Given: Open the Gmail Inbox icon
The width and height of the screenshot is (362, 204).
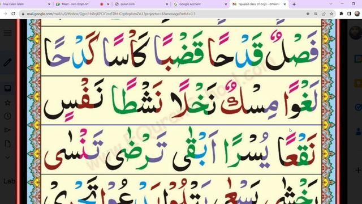Looking at the screenshot, I should [x=7, y=88].
